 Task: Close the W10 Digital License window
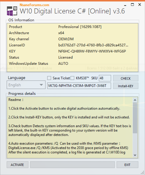[x=140, y=5]
